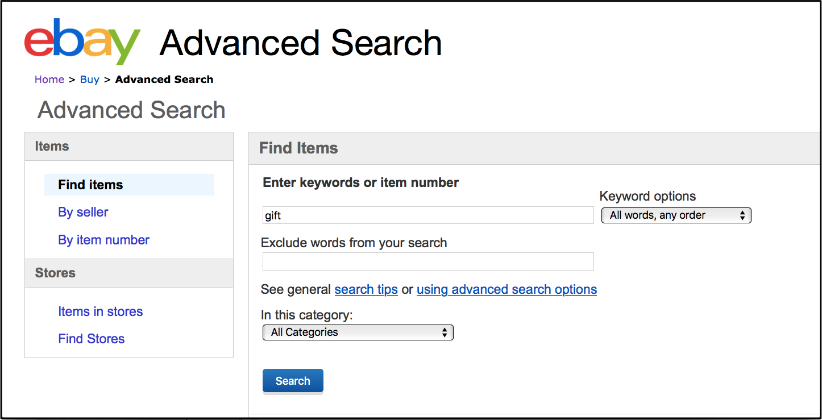
Task: Click the Items sidebar section header
Action: [129, 147]
